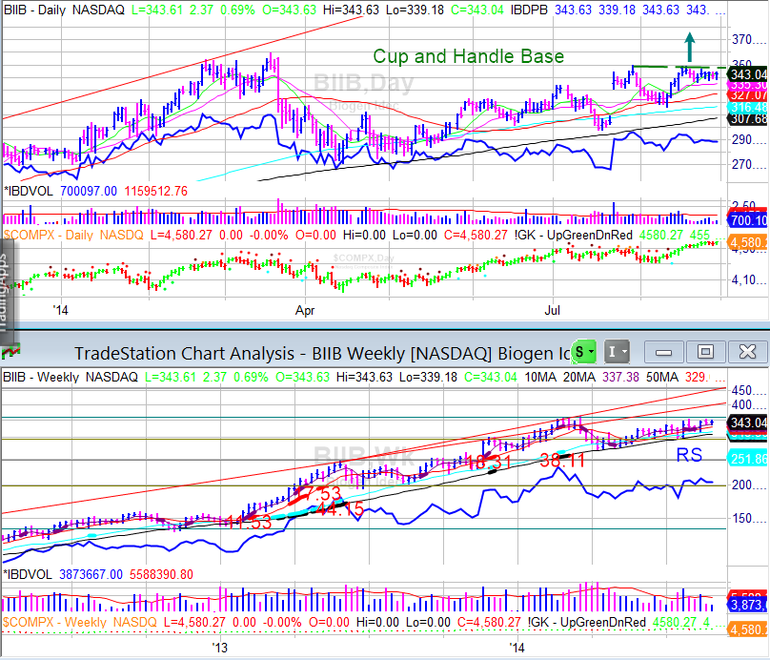
Task: Click the '50MA' label in weekly status line
Action: [x=662, y=378]
